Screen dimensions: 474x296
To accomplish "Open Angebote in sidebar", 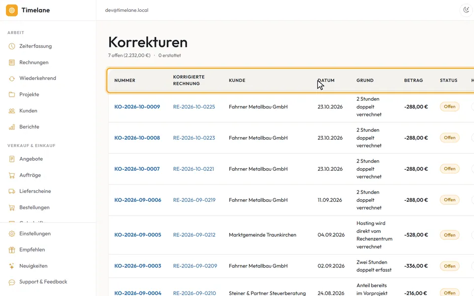I will [x=31, y=159].
